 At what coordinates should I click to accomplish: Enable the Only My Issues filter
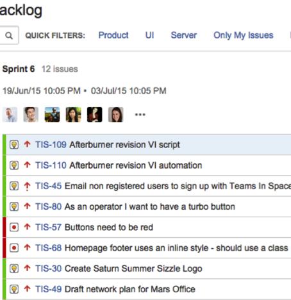(244, 35)
